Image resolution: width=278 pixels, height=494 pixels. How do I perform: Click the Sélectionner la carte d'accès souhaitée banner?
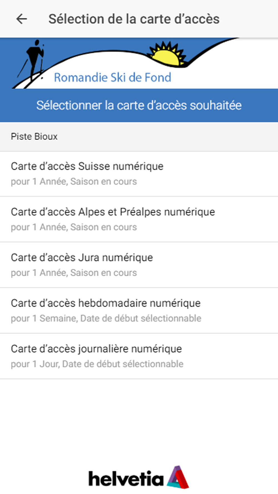tap(139, 105)
